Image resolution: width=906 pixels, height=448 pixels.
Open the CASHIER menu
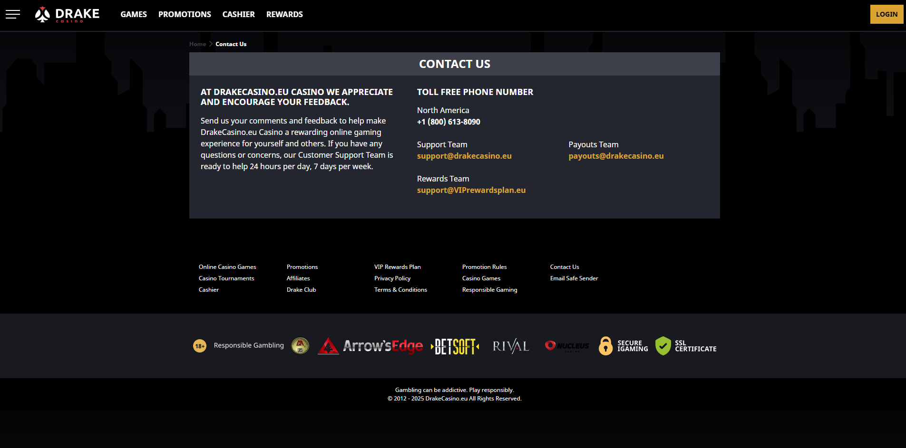pyautogui.click(x=239, y=14)
